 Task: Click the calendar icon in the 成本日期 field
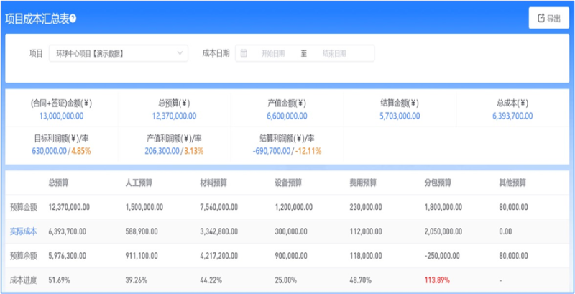[x=244, y=53]
